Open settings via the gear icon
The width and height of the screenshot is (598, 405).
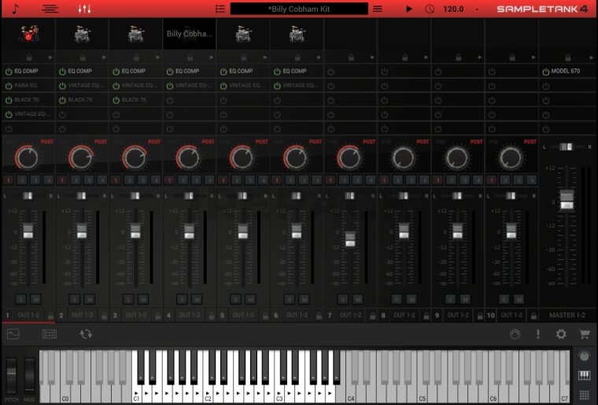[561, 334]
